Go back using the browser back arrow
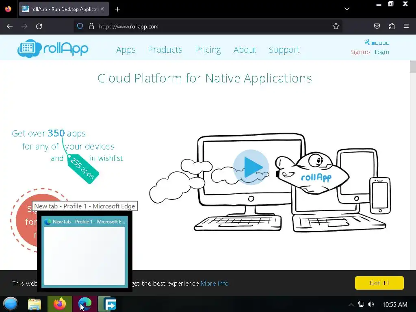Screen dimensions: 416x312 10,26
